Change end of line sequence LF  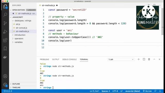pos(121,91)
